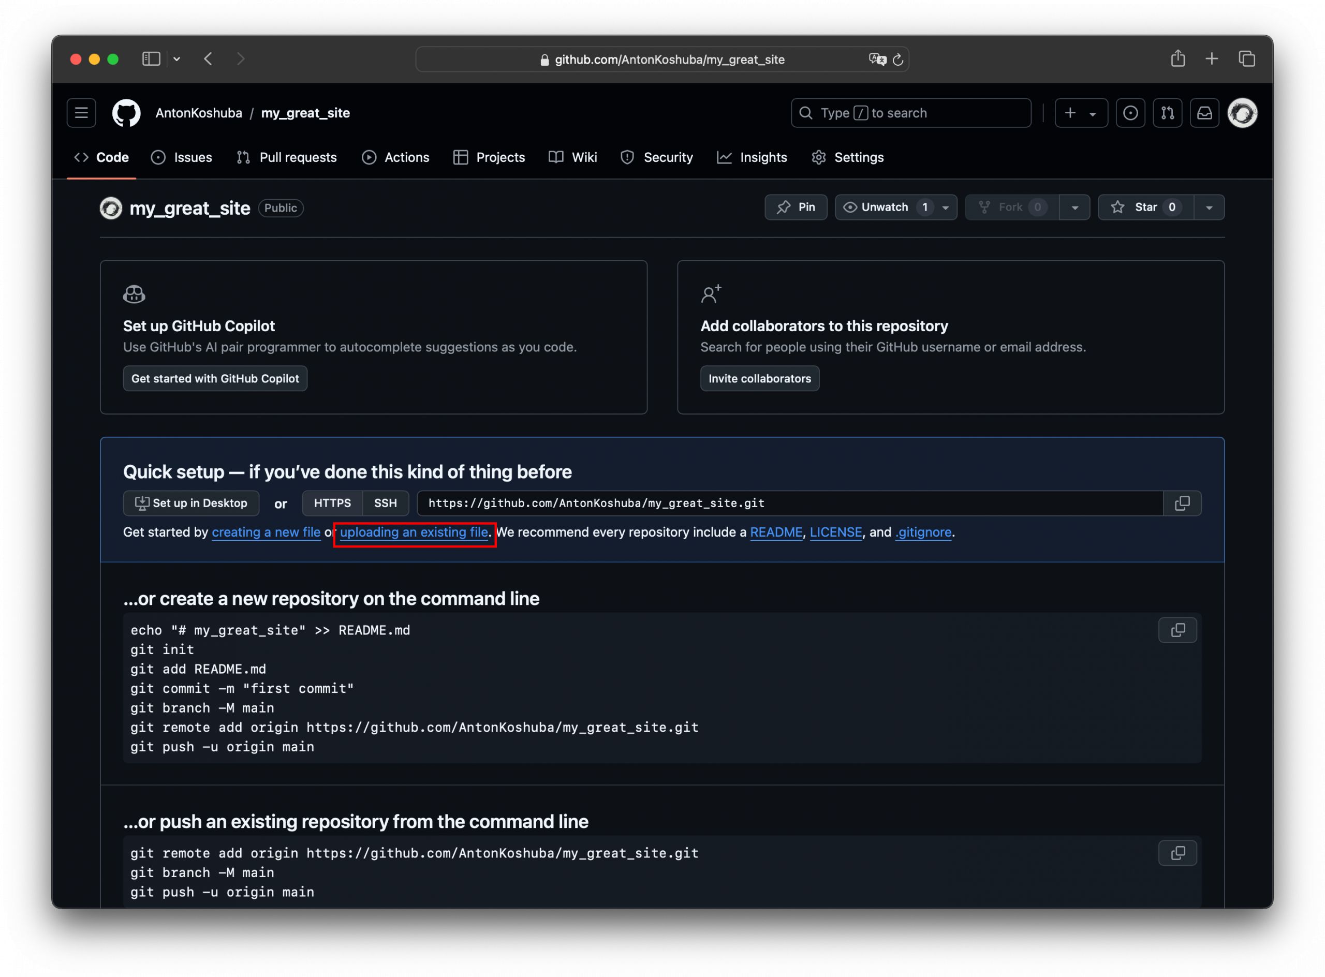Expand the Unwatch notifications dropdown arrow
Viewport: 1325px width, 977px height.
click(945, 208)
